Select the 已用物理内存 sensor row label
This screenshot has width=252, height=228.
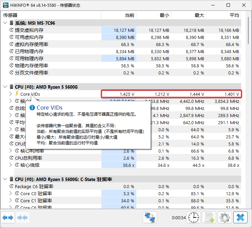tap(29, 51)
